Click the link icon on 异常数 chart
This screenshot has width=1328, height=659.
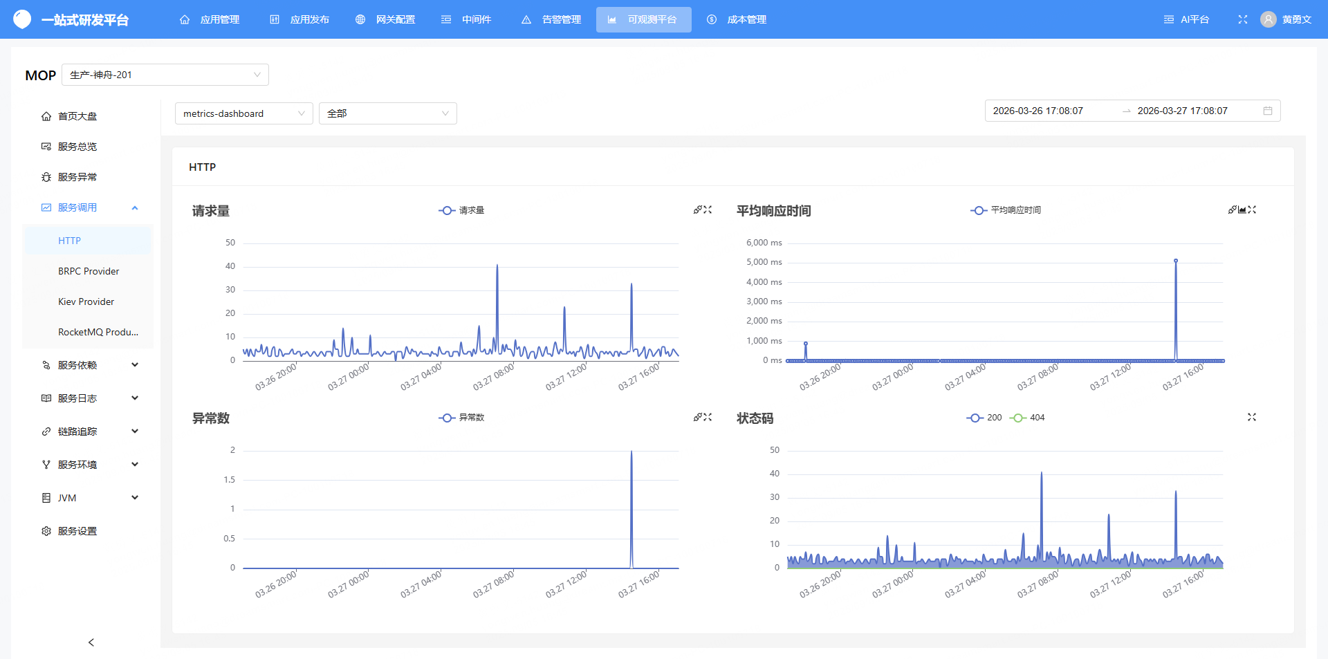(697, 417)
